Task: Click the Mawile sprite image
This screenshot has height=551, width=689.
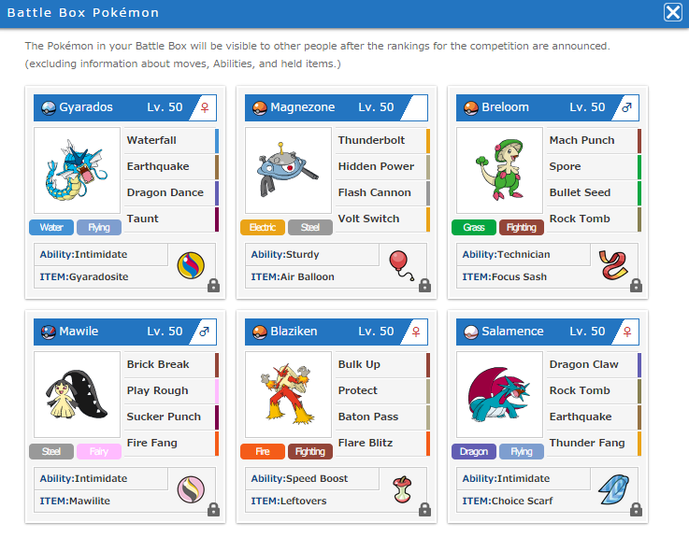Action: pos(77,394)
